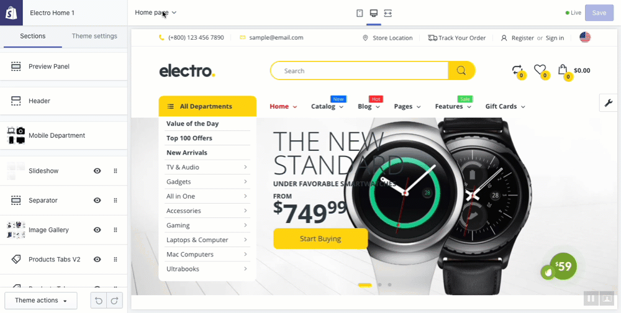Click the Start Buying button
This screenshot has height=313, width=621.
pyautogui.click(x=320, y=238)
